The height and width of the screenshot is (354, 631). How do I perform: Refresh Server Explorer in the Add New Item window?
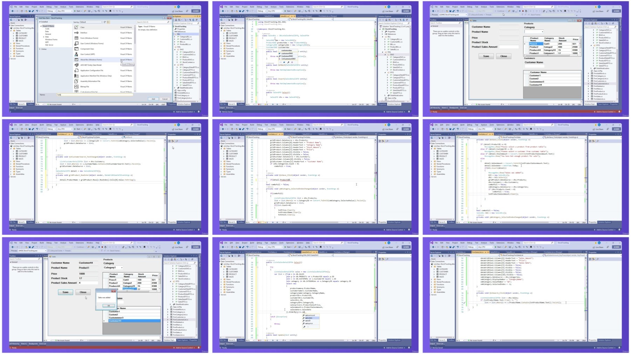[x=11, y=20]
